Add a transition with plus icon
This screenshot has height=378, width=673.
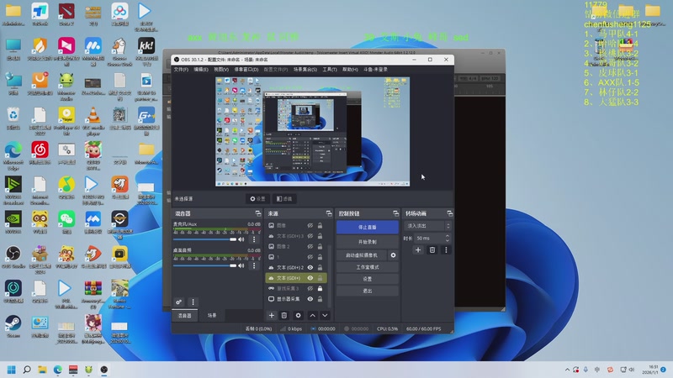coord(418,249)
